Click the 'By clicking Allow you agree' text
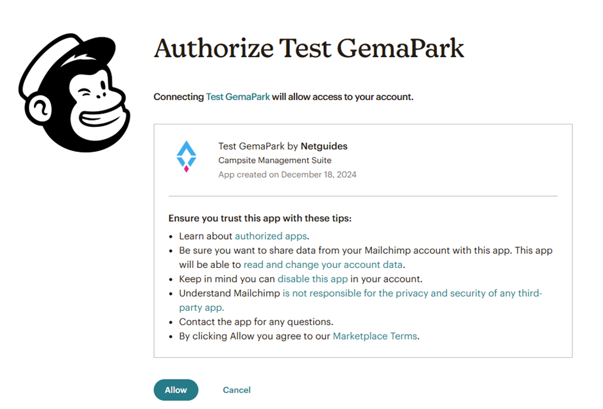The width and height of the screenshot is (603, 409). point(255,335)
